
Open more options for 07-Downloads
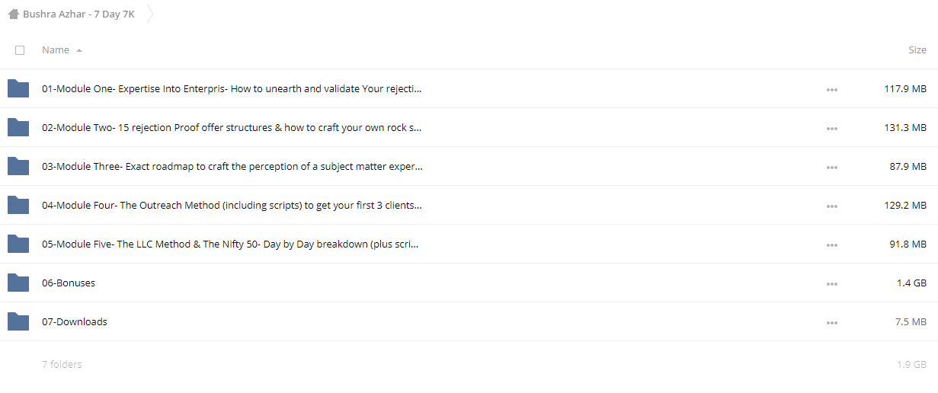[831, 322]
